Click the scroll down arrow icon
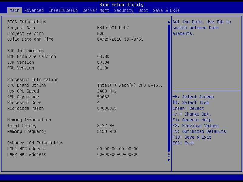 (x=169, y=160)
